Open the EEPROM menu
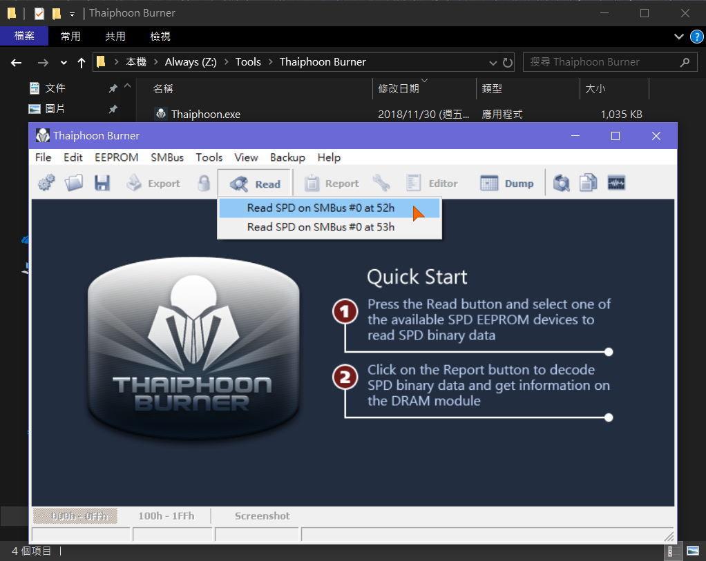 pyautogui.click(x=117, y=157)
